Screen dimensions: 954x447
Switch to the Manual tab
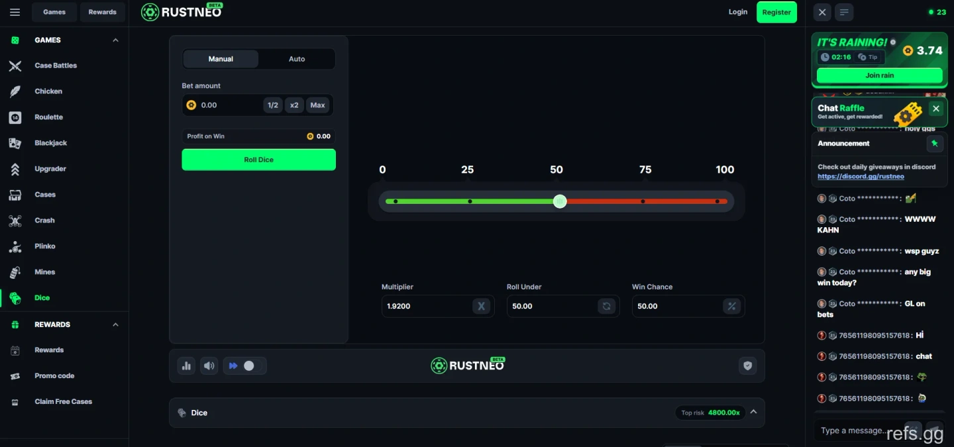221,59
